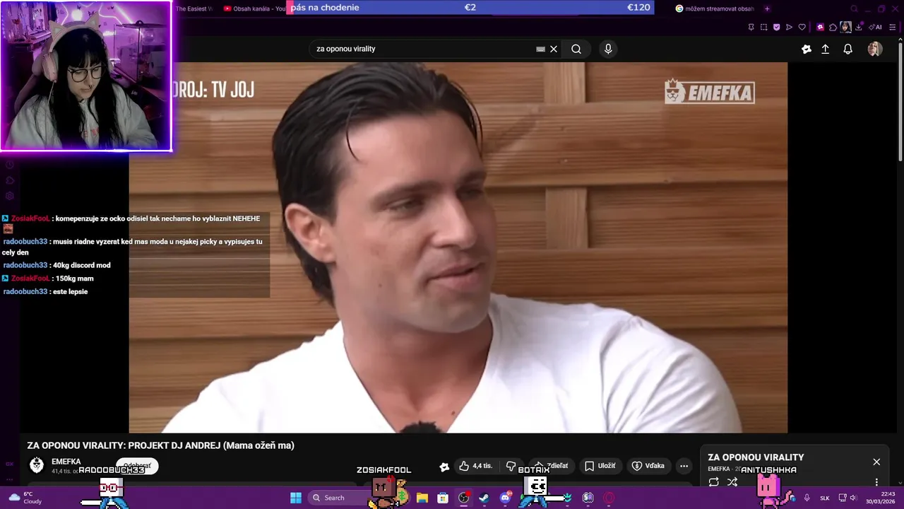The image size is (904, 509).
Task: Click the YouTube upload/create arrow icon
Action: click(x=825, y=49)
